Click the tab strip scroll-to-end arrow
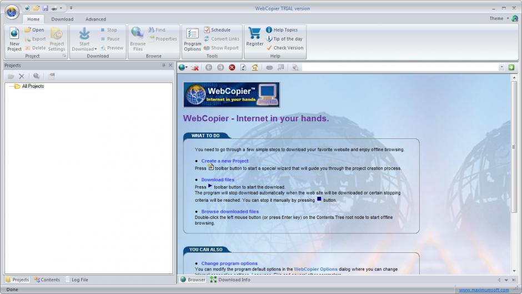Image resolution: width=522 pixels, height=294 pixels. tap(513, 280)
